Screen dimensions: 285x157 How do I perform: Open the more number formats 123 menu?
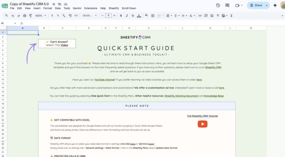(76, 16)
